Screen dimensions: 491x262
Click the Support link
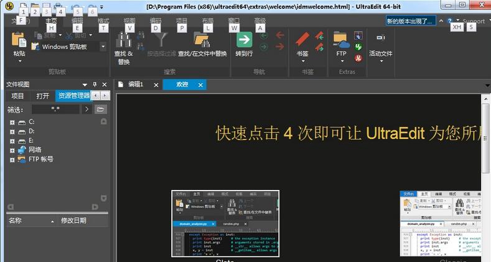(474, 21)
